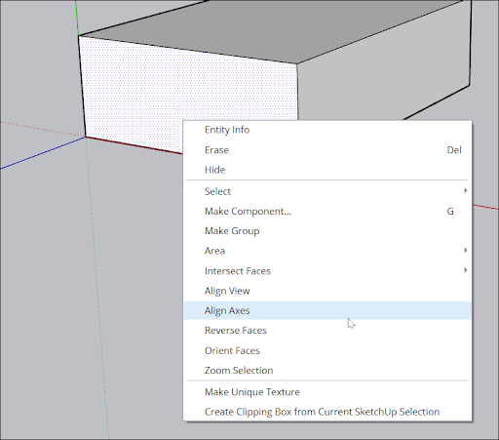Screen dimensions: 499x440
Task: Expand the Select submenu arrow
Action: tap(466, 190)
